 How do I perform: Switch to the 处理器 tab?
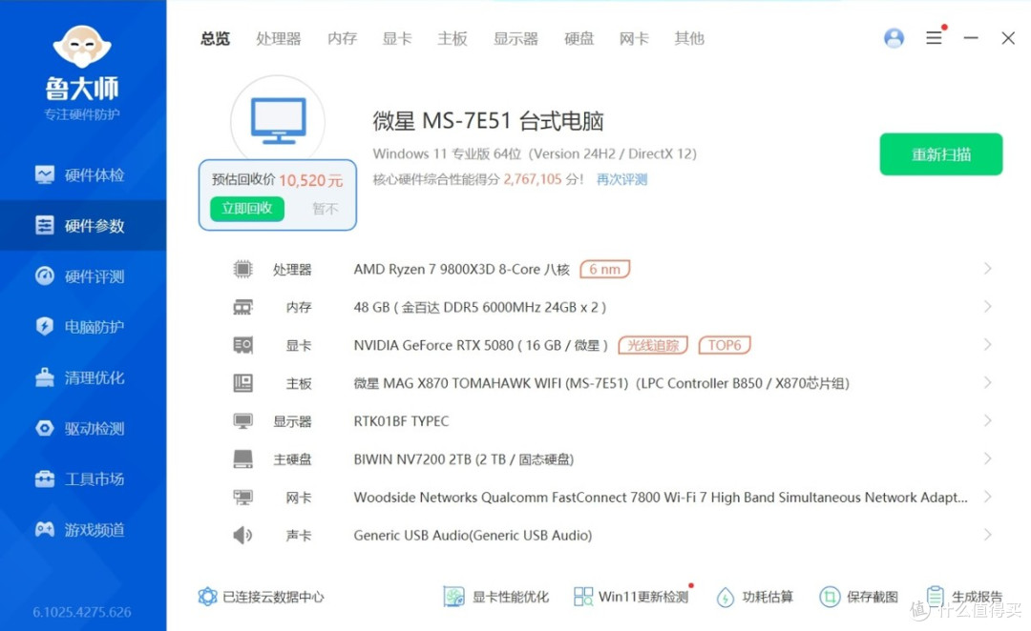click(x=279, y=39)
